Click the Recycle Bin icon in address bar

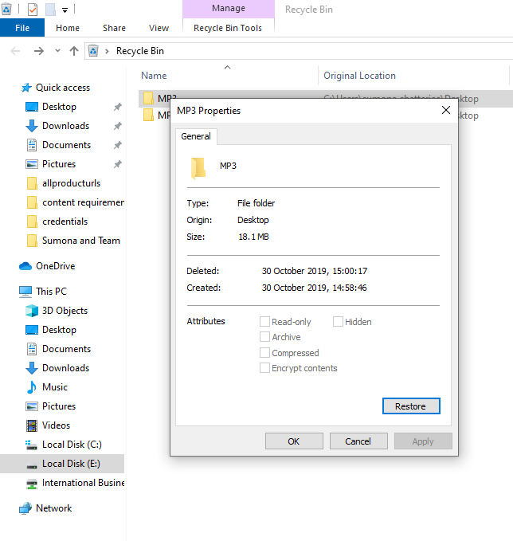(93, 51)
